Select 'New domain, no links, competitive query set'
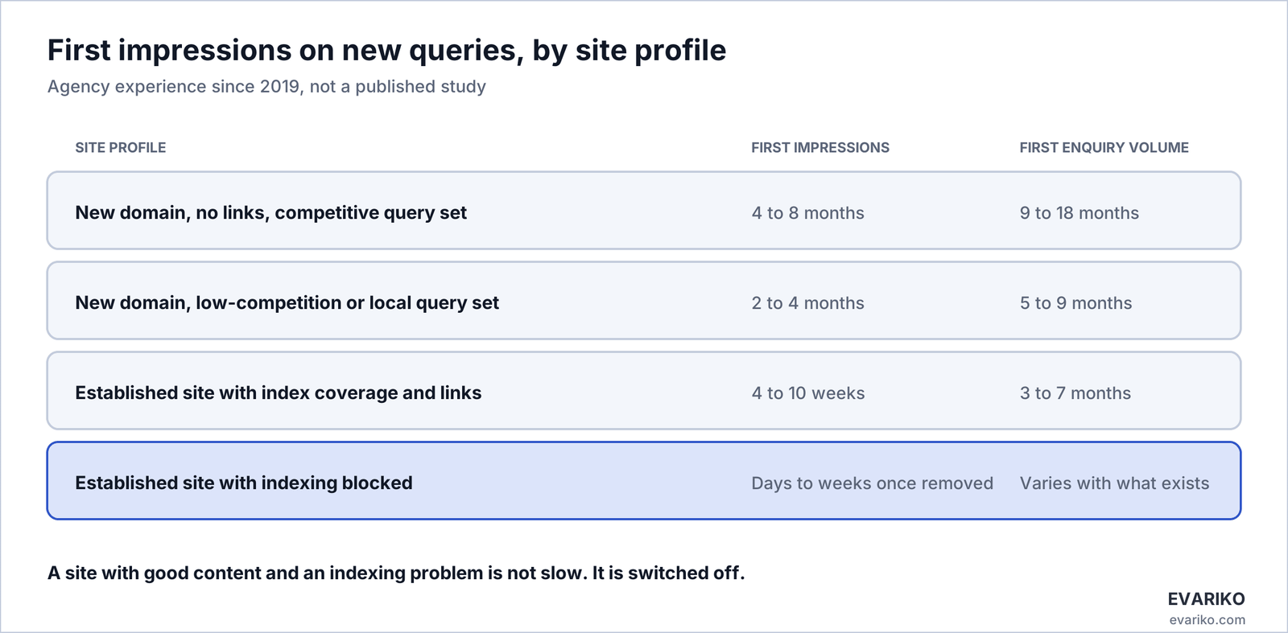The width and height of the screenshot is (1288, 633). [270, 212]
